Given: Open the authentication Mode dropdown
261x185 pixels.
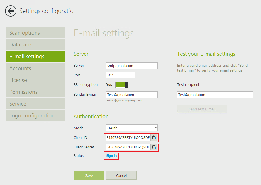Looking at the screenshot, I should 132,128.
